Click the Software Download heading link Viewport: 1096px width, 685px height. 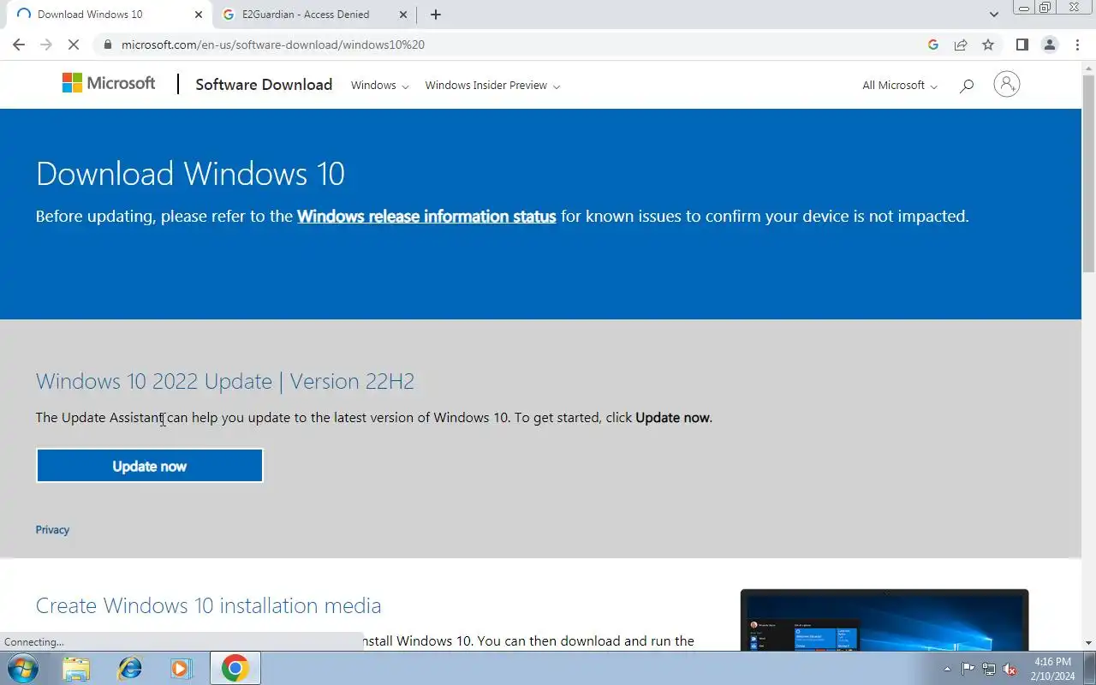pos(264,84)
